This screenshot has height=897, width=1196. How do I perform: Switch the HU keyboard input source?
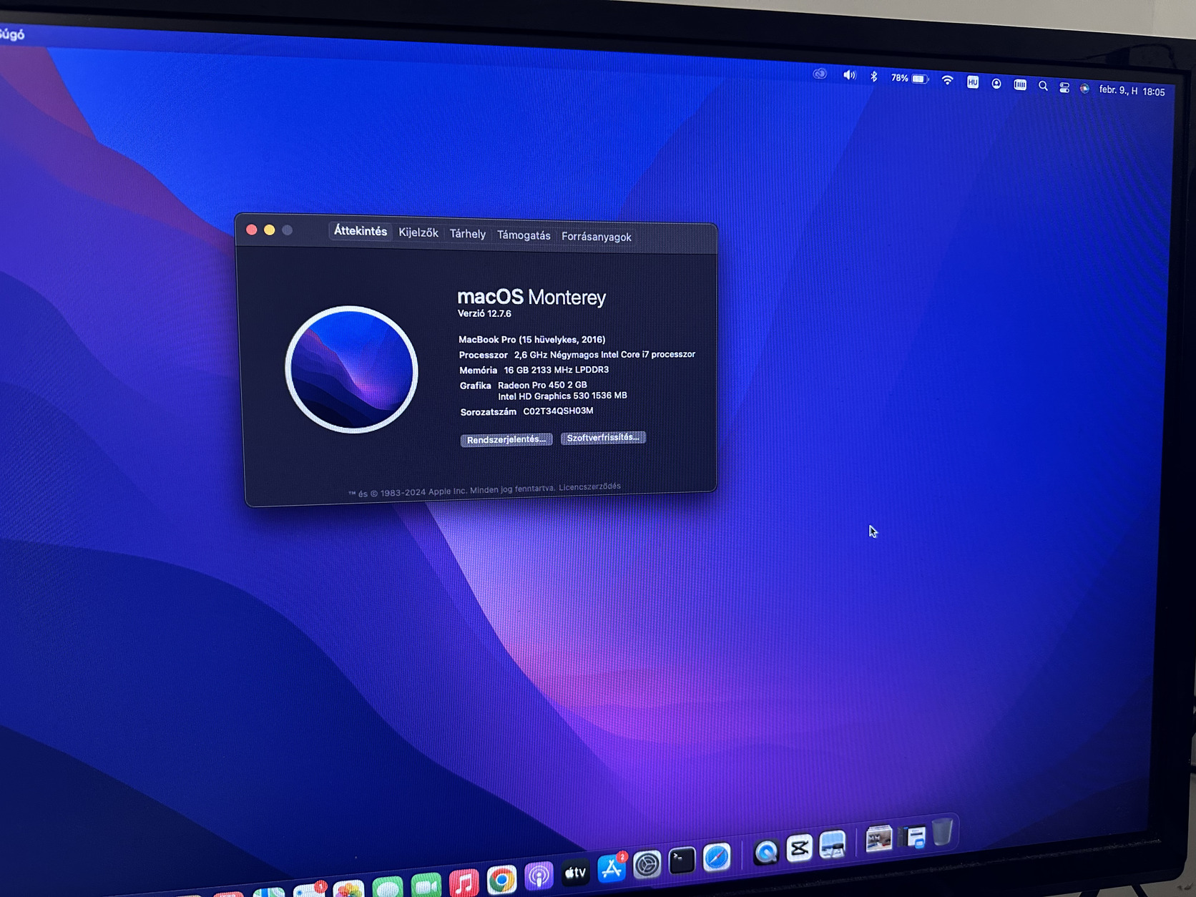[973, 82]
